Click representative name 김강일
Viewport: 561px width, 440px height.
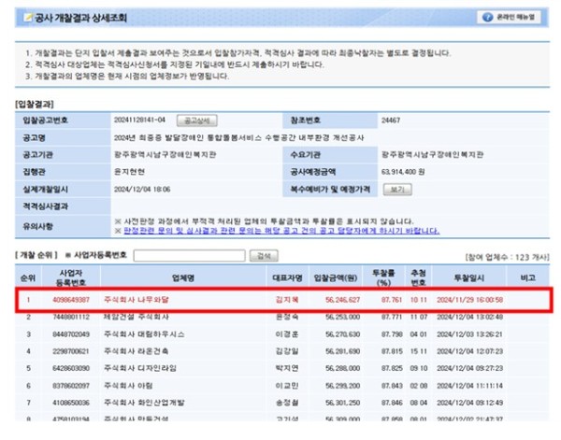click(287, 351)
